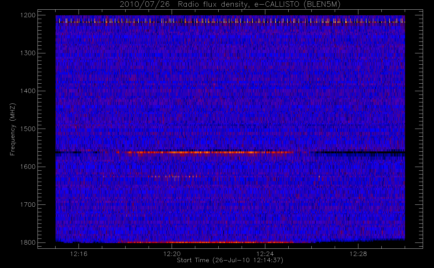Select the 1800 frequency axis label

pyautogui.click(x=28, y=243)
